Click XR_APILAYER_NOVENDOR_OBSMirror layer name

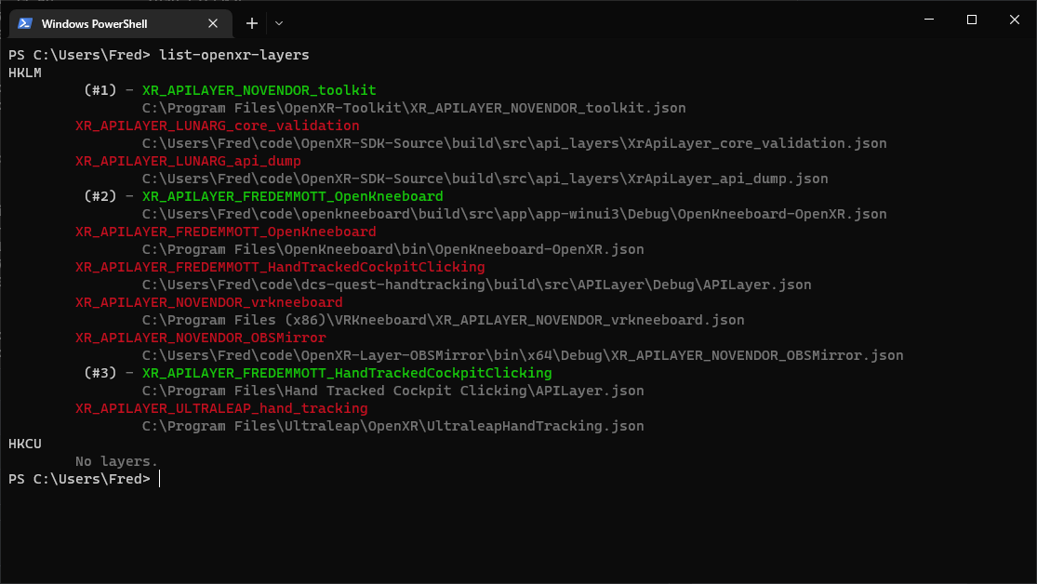click(x=200, y=338)
